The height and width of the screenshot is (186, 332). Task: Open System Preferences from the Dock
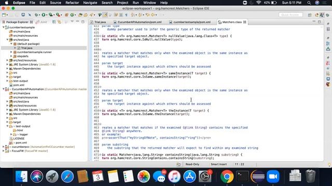click(205, 176)
